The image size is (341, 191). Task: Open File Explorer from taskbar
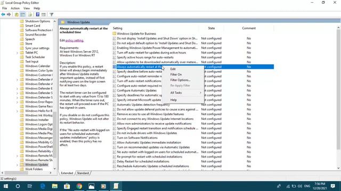point(55,186)
